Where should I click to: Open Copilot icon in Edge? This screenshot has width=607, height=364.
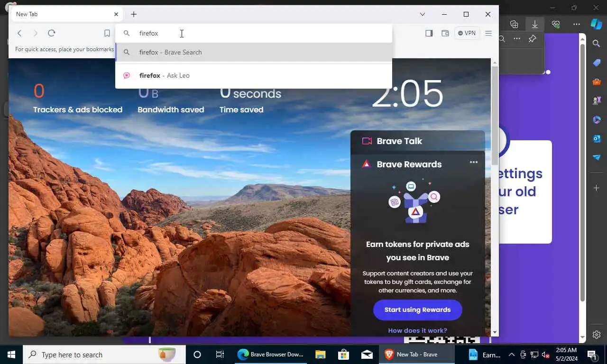click(596, 24)
